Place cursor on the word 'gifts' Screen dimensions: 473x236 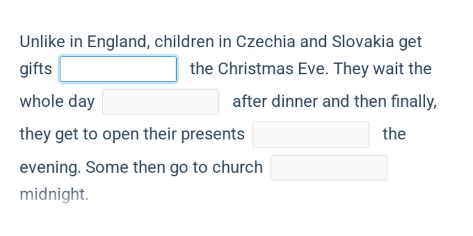click(x=36, y=69)
